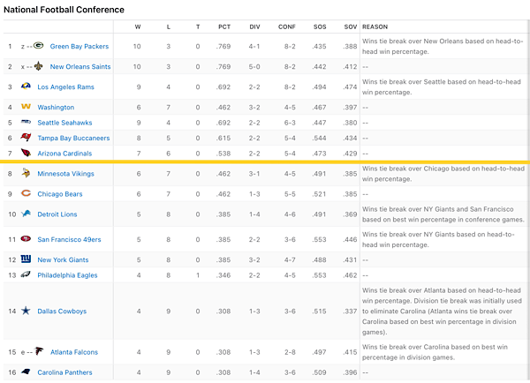Open the Philadelphia Eagles team link
Image resolution: width=530 pixels, height=383 pixels.
point(67,275)
